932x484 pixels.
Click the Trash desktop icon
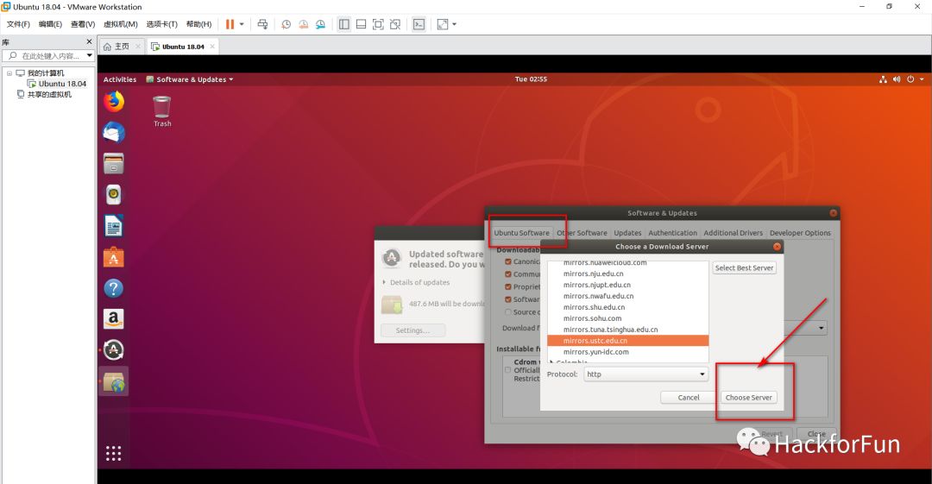(x=162, y=111)
